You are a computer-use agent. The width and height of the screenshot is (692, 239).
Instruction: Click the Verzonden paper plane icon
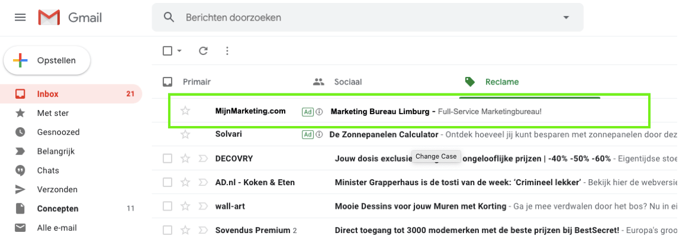[20, 190]
